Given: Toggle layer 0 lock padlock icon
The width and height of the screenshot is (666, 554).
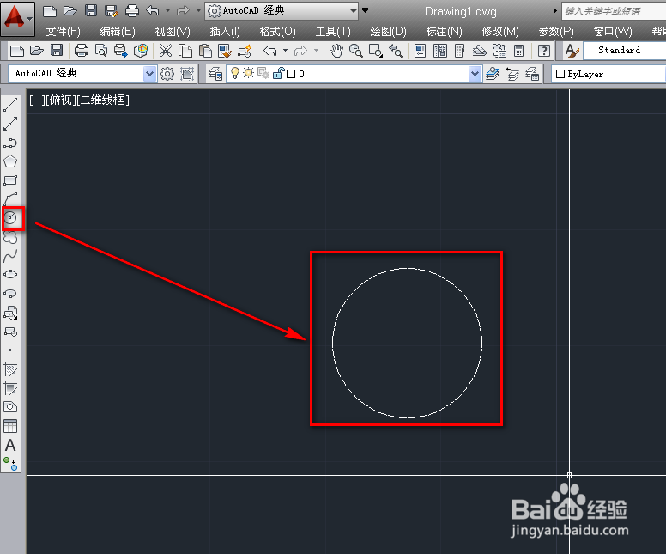Looking at the screenshot, I should (278, 73).
